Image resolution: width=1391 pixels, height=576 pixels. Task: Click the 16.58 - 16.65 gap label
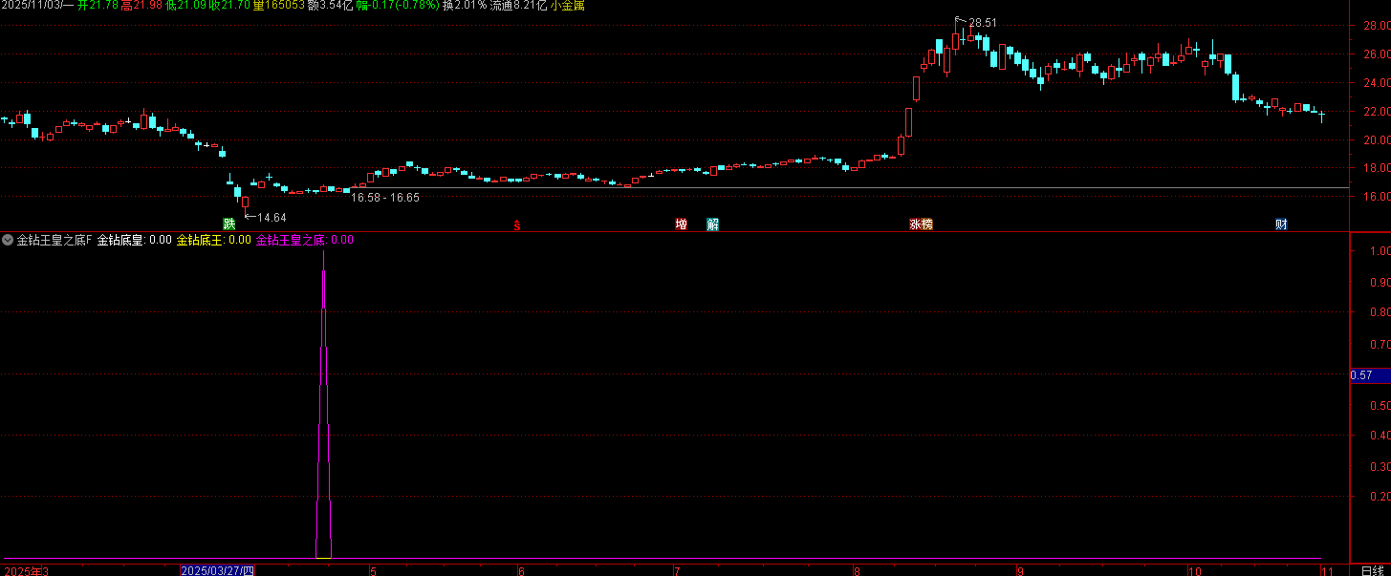385,198
